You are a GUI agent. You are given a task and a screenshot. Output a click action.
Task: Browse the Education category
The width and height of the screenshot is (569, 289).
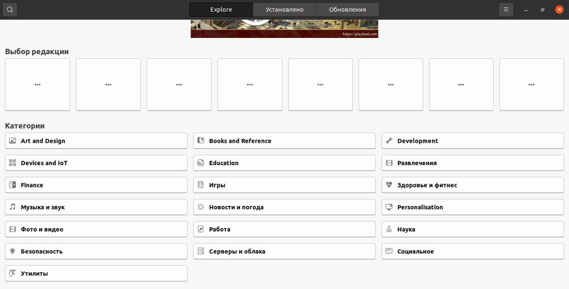[x=284, y=163]
